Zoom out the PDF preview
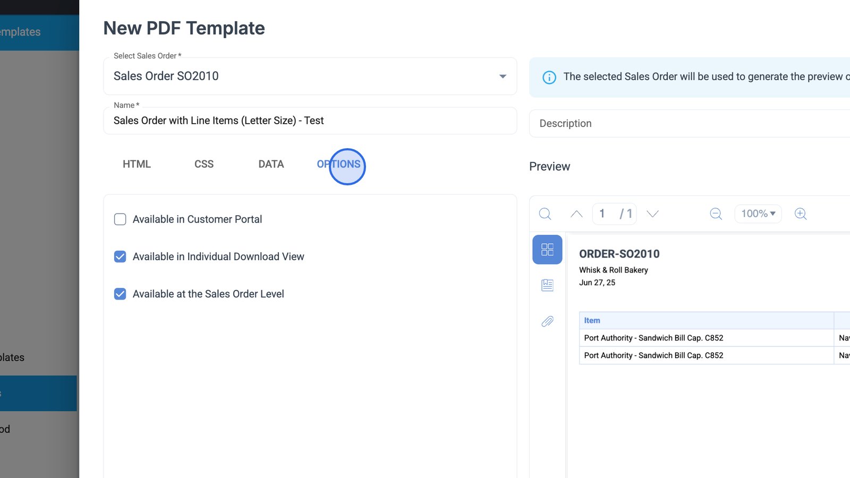 [716, 214]
